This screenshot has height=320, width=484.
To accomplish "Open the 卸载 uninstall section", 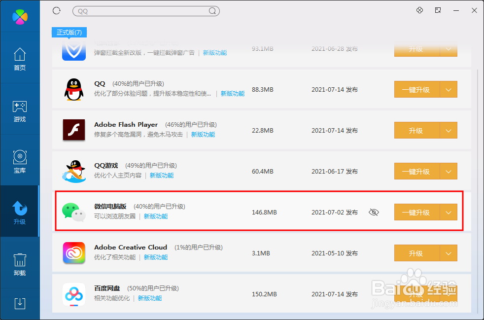I will pos(20,265).
